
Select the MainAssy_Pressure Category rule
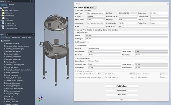(15, 49)
